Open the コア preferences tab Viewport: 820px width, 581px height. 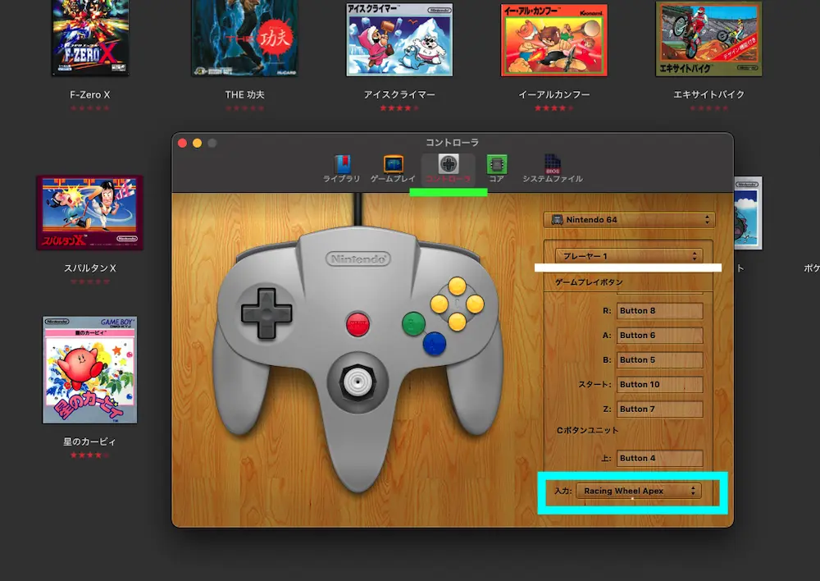(x=496, y=168)
